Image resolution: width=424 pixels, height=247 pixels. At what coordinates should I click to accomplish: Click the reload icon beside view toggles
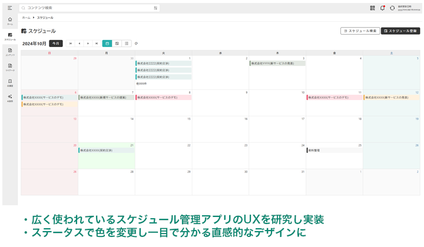click(x=136, y=44)
